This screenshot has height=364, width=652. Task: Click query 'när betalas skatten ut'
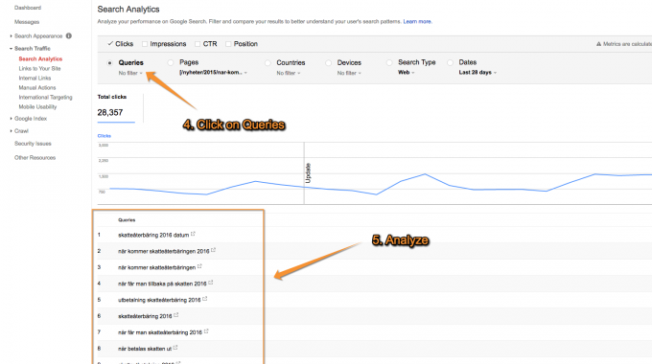(x=145, y=349)
